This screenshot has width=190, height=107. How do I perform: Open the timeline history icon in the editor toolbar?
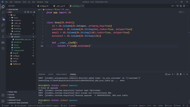coord(178,6)
